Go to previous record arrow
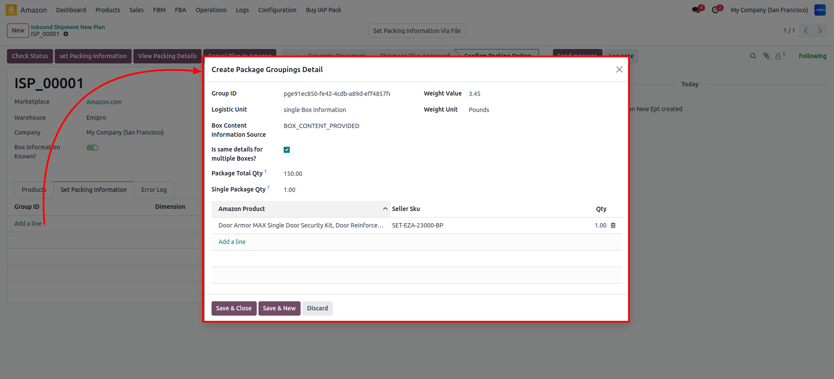The height and width of the screenshot is (379, 834). 806,30
